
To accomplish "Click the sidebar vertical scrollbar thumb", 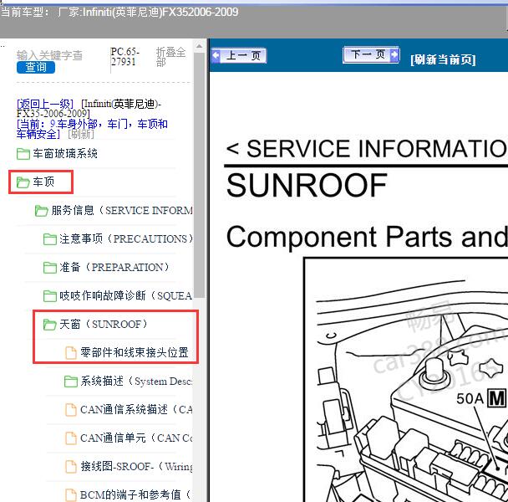I will [199, 175].
